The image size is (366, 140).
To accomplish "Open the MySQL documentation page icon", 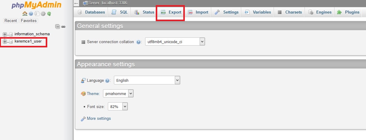I will click(x=37, y=14).
